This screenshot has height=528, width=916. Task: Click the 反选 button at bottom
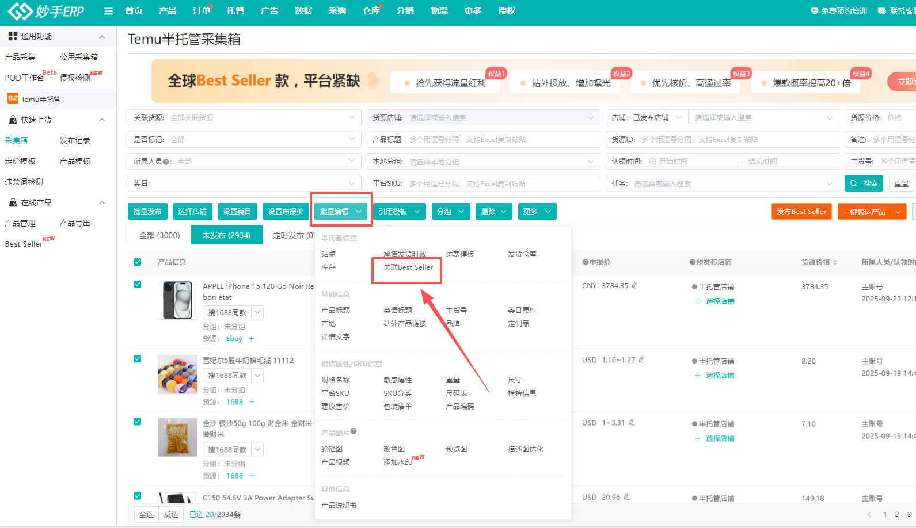[x=171, y=514]
